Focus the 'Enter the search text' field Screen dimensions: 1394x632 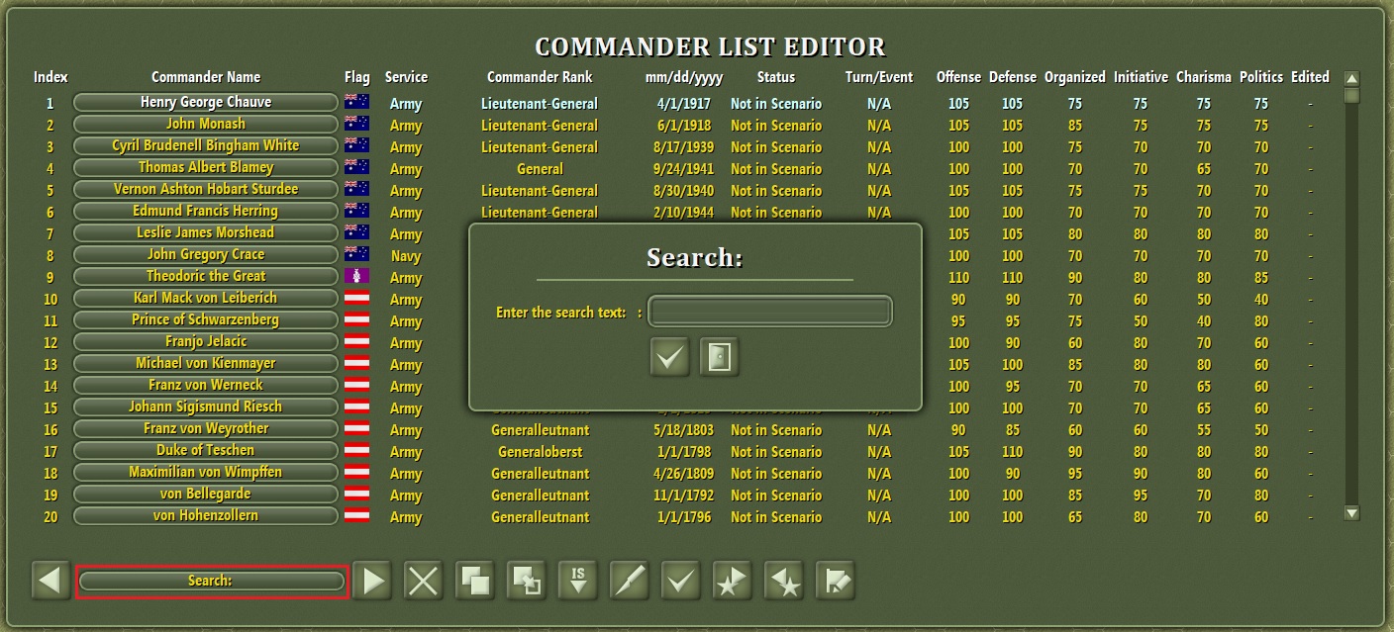point(770,312)
